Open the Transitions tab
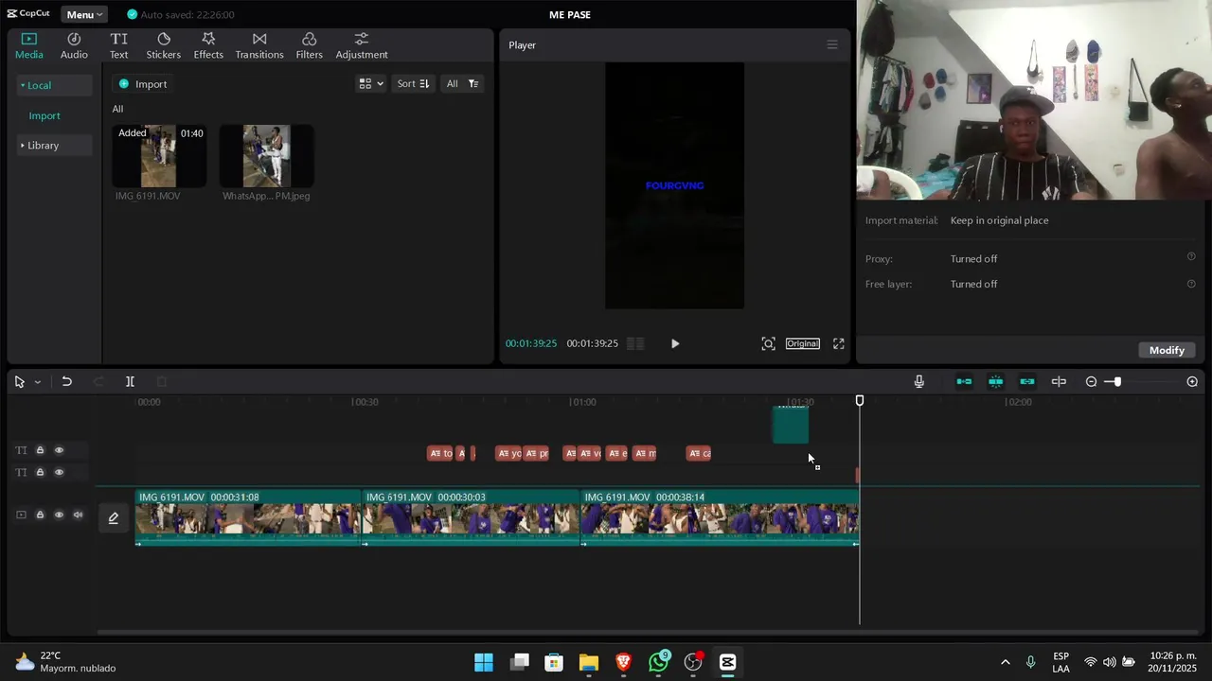Image resolution: width=1212 pixels, height=681 pixels. (x=259, y=45)
